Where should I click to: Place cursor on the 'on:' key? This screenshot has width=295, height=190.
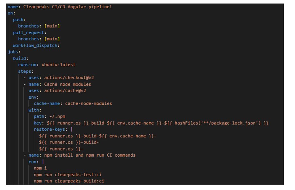tap(12, 13)
